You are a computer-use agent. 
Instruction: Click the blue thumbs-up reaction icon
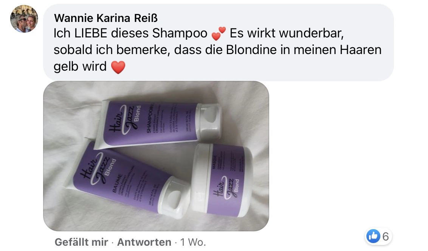click(373, 236)
